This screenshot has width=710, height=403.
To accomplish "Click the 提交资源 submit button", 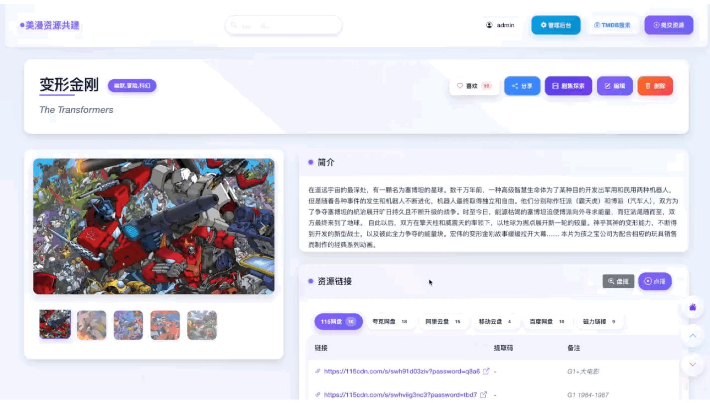I will point(669,25).
